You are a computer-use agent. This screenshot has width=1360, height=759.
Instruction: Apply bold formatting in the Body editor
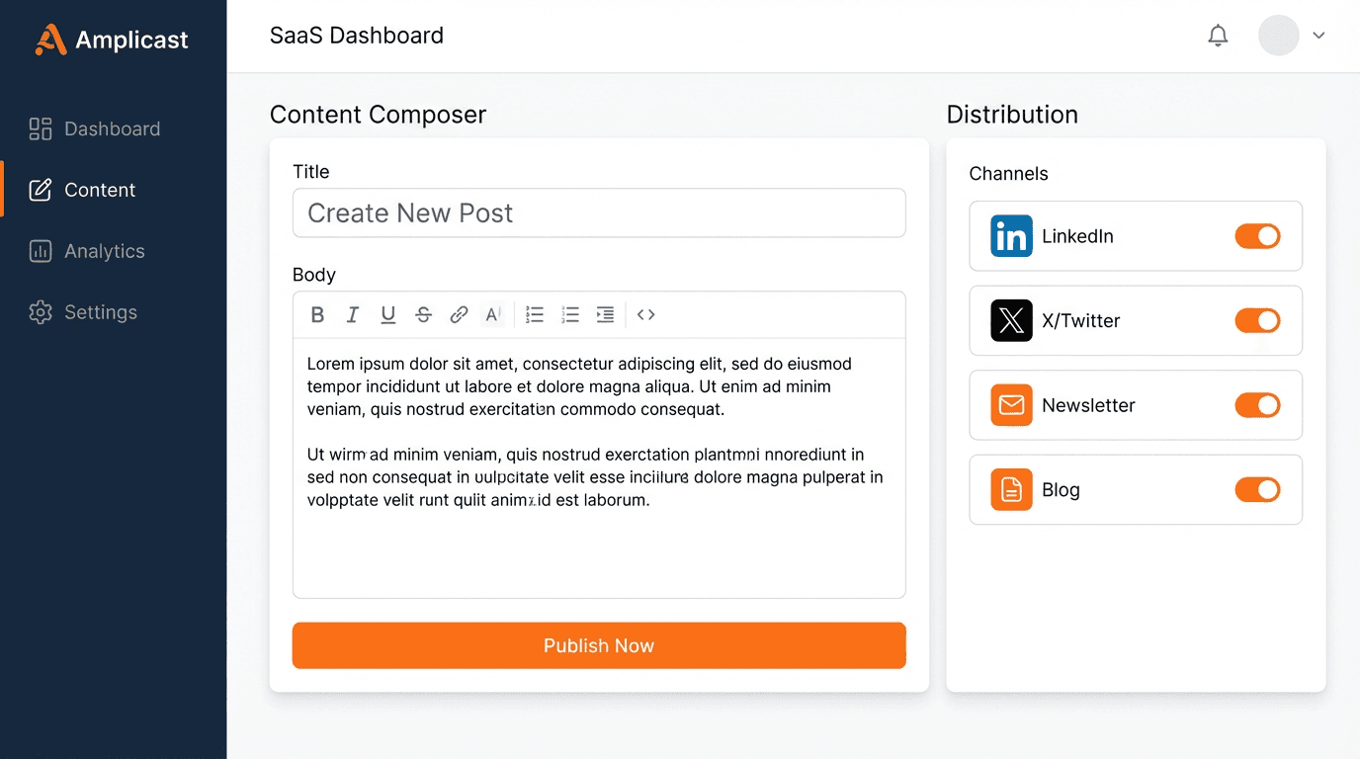click(x=317, y=314)
